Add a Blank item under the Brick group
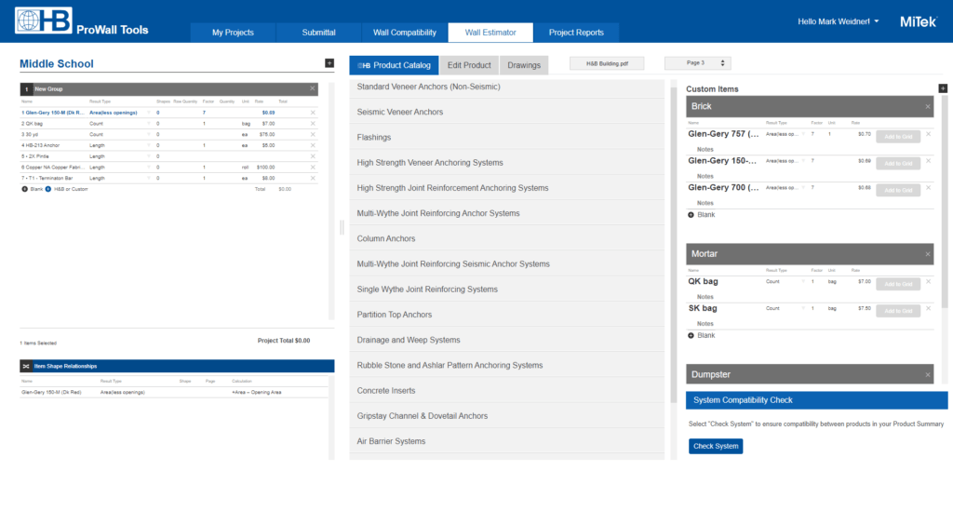 pos(691,215)
